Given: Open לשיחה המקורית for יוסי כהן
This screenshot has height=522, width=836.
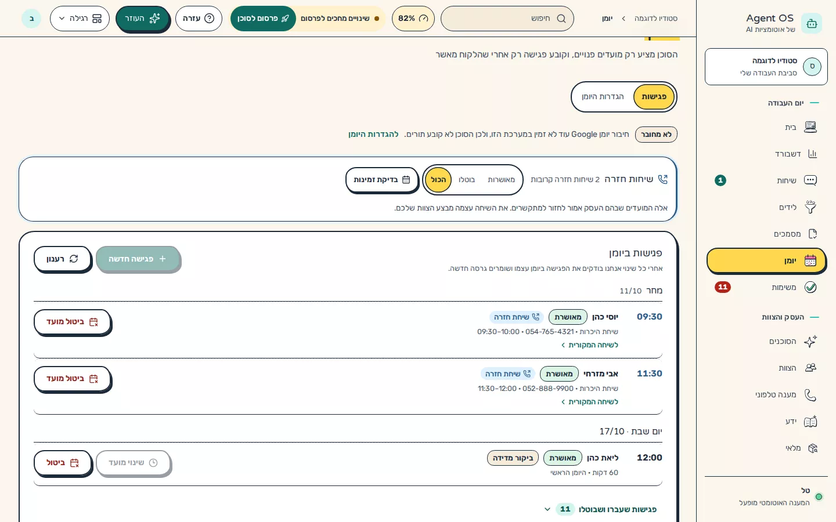Looking at the screenshot, I should point(590,345).
